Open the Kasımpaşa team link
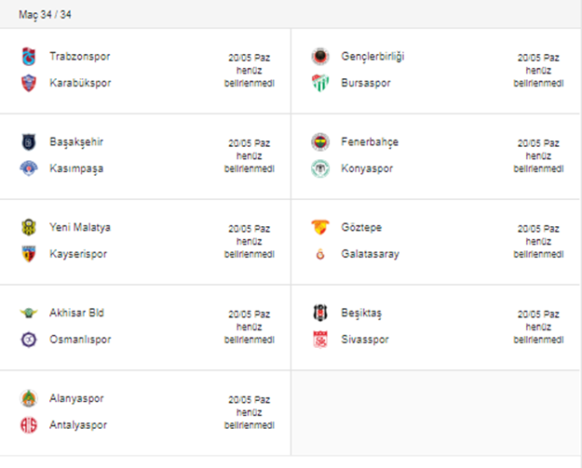582x468 pixels. pos(79,168)
